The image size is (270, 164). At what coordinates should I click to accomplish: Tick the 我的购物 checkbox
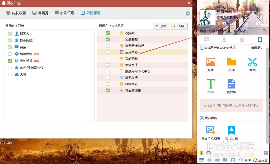click(x=108, y=59)
